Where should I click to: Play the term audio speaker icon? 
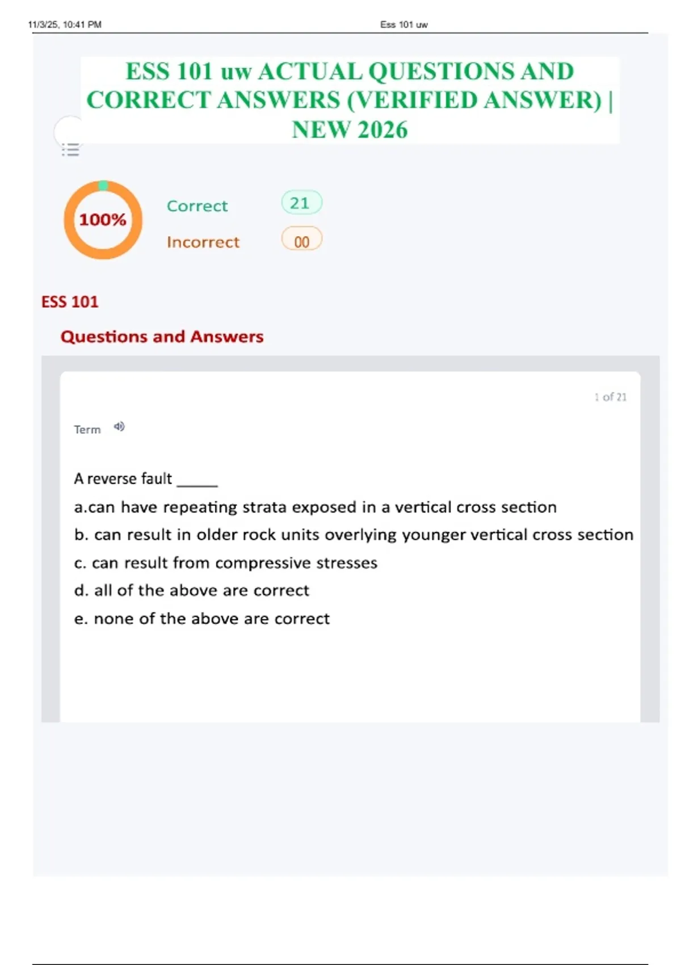tap(119, 427)
